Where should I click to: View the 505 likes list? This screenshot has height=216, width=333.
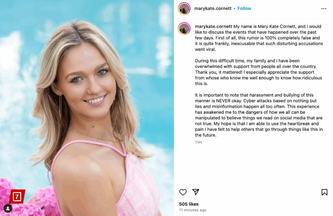click(189, 204)
